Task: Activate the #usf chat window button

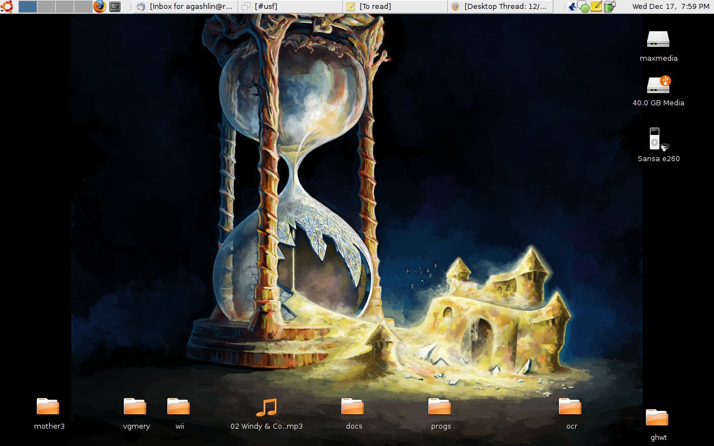Action: click(x=290, y=7)
